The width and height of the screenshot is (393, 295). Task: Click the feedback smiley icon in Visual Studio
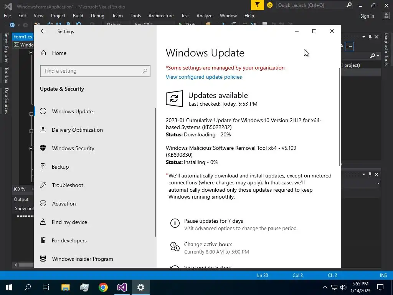(x=270, y=5)
